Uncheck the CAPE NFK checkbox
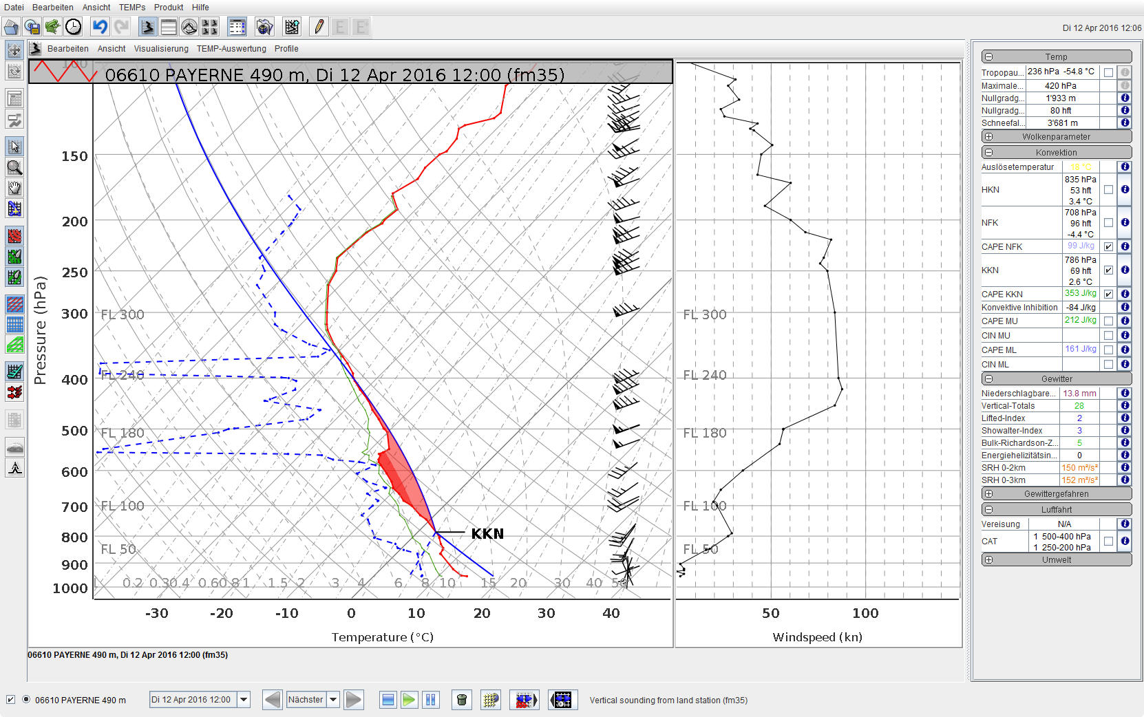The width and height of the screenshot is (1144, 717). [x=1108, y=246]
